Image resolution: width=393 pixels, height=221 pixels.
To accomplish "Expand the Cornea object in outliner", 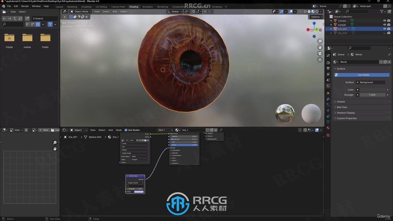I will [x=331, y=21].
